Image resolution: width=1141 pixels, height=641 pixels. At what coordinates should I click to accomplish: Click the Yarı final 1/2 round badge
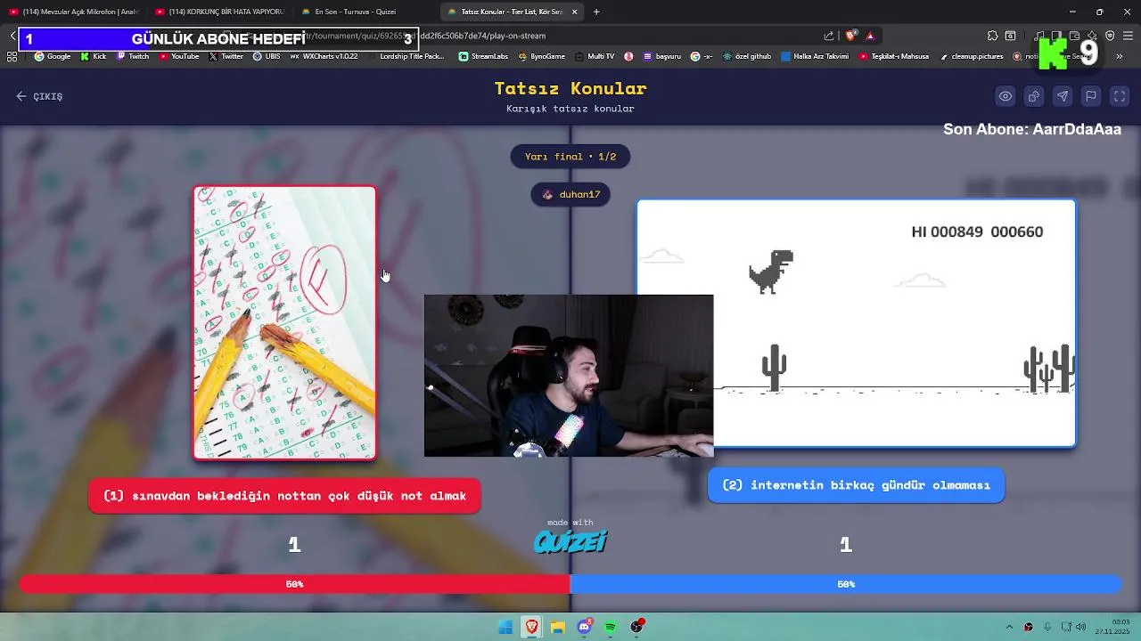coord(570,157)
